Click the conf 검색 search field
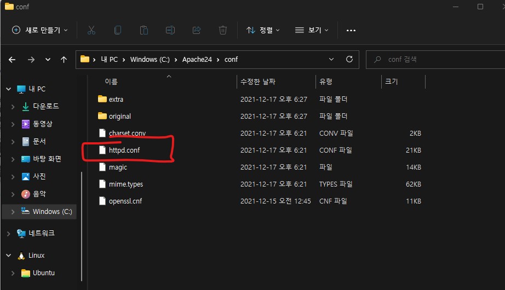The width and height of the screenshot is (505, 290). coord(435,60)
